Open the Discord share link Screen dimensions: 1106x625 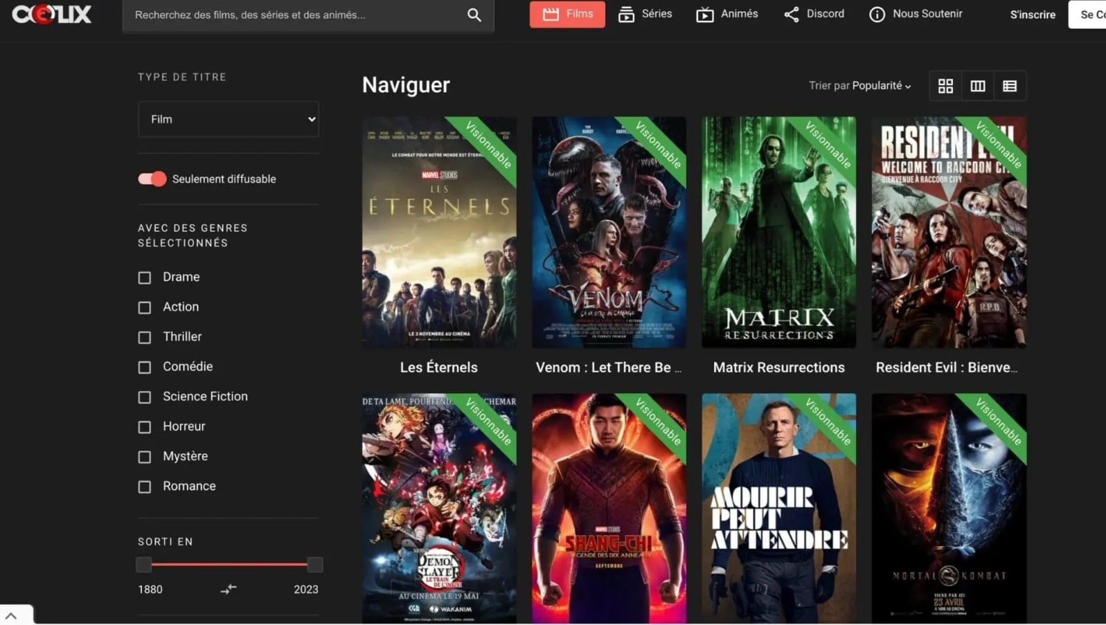pyautogui.click(x=814, y=14)
